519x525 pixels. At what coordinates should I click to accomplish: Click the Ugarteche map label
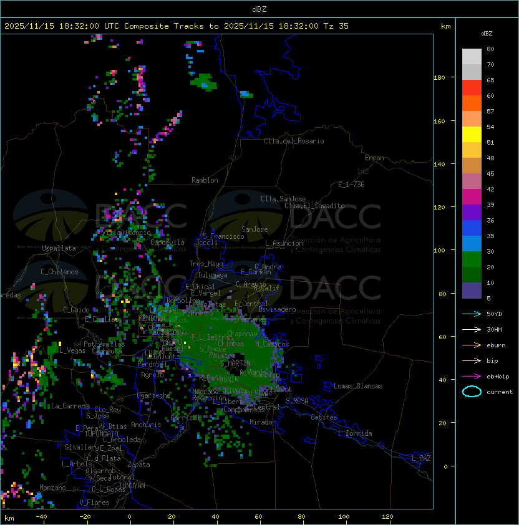[154, 395]
